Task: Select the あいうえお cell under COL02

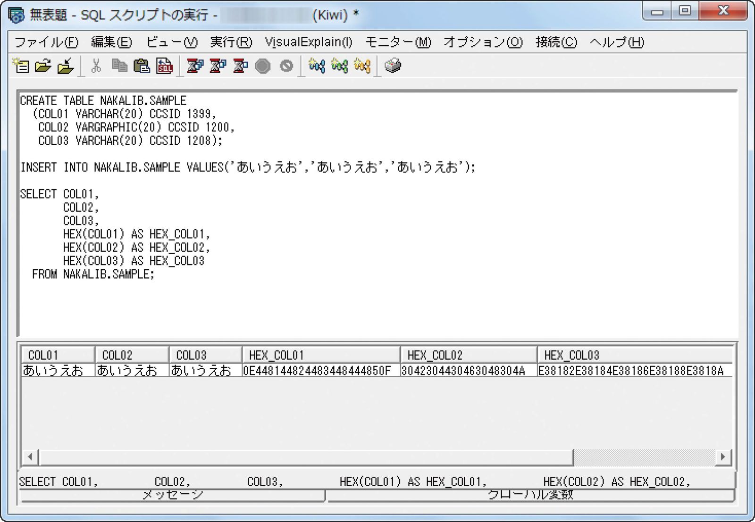Action: pyautogui.click(x=132, y=371)
